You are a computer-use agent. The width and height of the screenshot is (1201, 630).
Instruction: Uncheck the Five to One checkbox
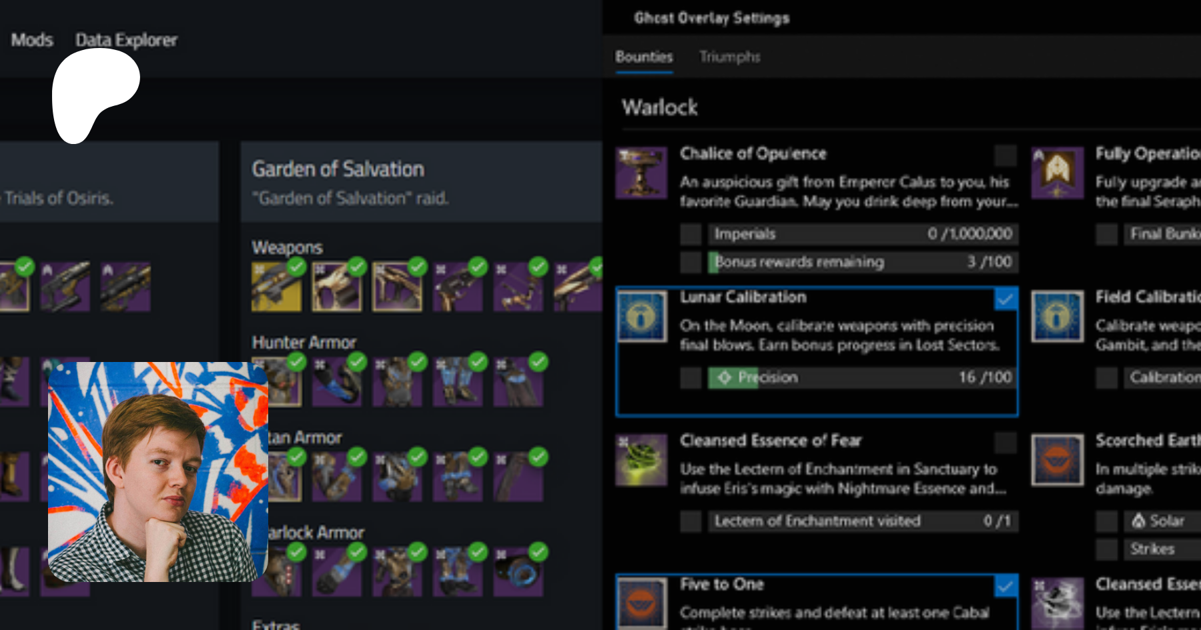[x=1006, y=585]
